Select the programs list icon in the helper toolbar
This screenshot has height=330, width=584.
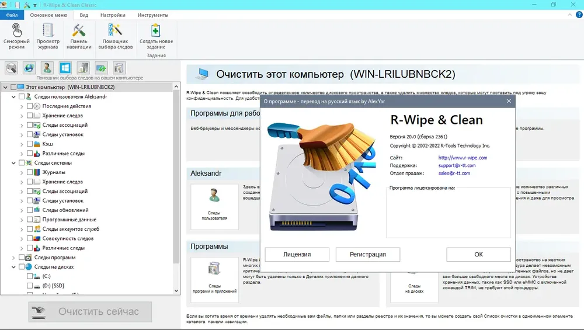click(x=119, y=68)
